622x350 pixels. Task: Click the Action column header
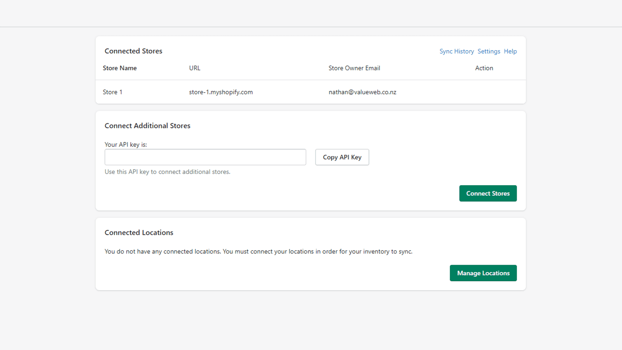point(484,68)
